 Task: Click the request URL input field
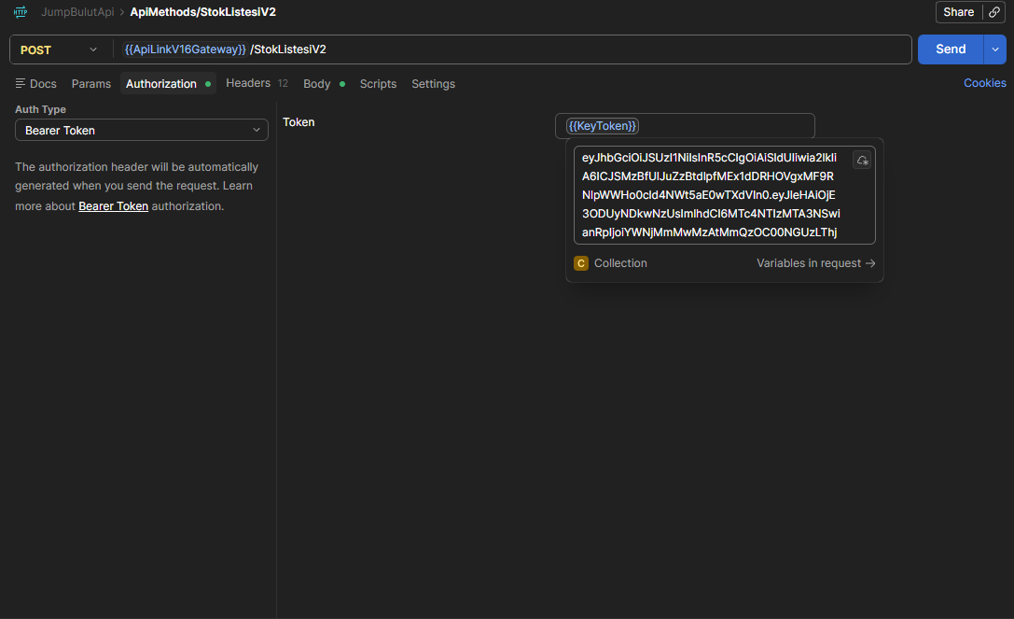(x=514, y=49)
